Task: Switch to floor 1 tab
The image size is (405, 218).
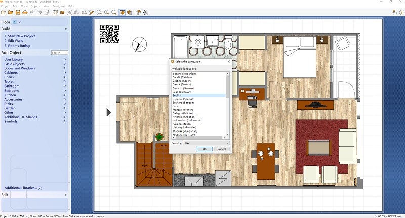Action: tap(15, 22)
